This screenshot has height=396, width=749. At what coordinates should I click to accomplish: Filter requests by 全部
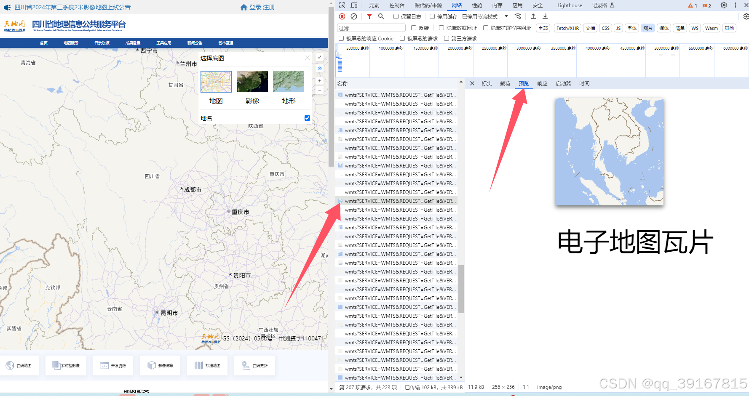(543, 28)
